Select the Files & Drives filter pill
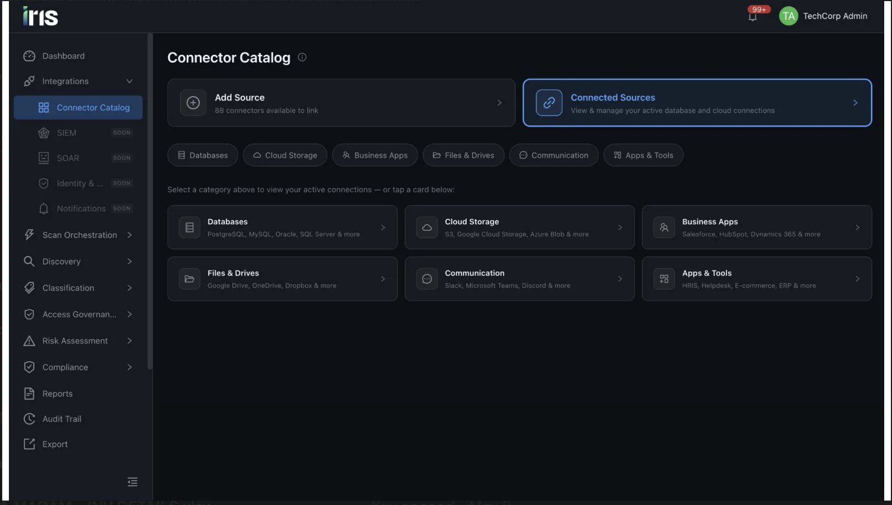Viewport: 892px width, 505px height. [463, 155]
